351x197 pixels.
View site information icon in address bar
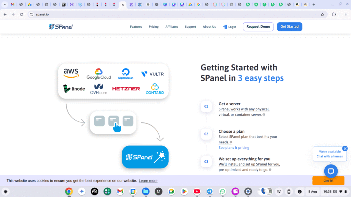click(x=31, y=14)
